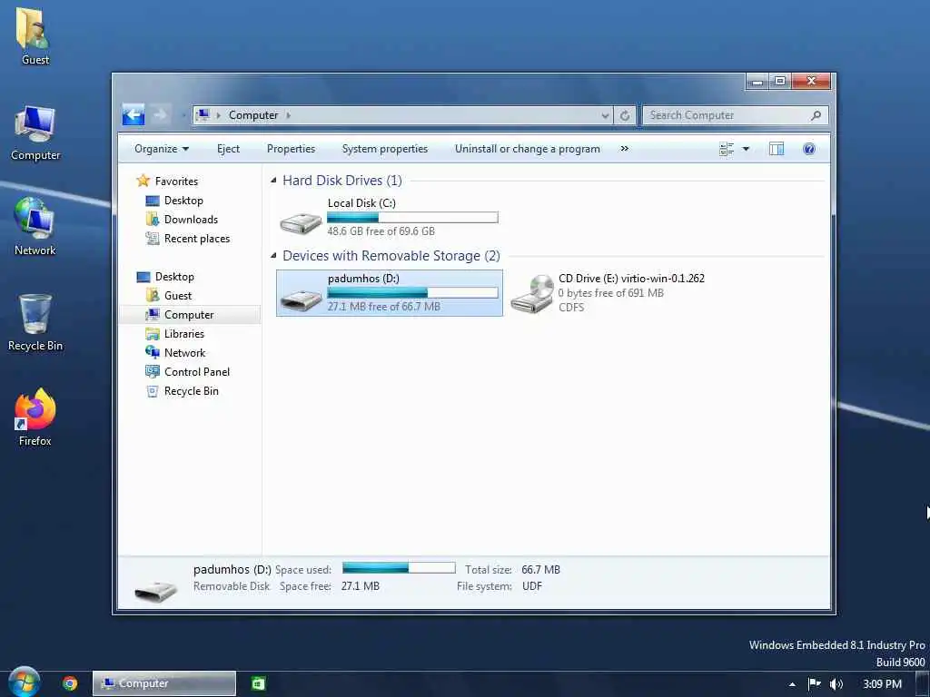930x697 pixels.
Task: Select the Desktop root tree node
Action: click(x=174, y=276)
